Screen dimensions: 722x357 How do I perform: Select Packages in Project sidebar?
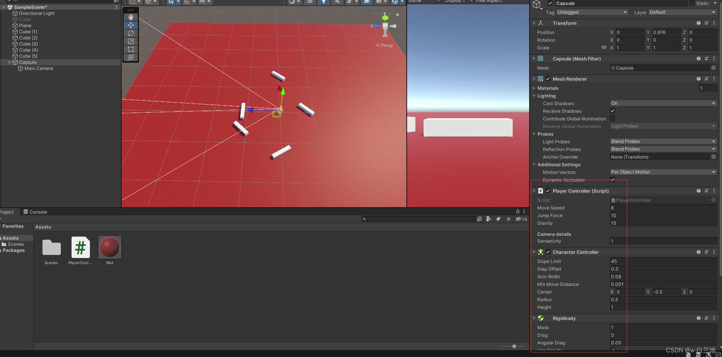click(x=13, y=250)
